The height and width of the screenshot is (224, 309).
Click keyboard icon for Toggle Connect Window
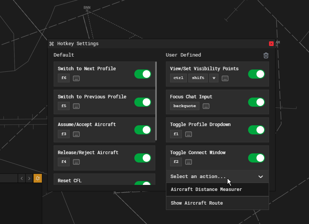(x=188, y=162)
